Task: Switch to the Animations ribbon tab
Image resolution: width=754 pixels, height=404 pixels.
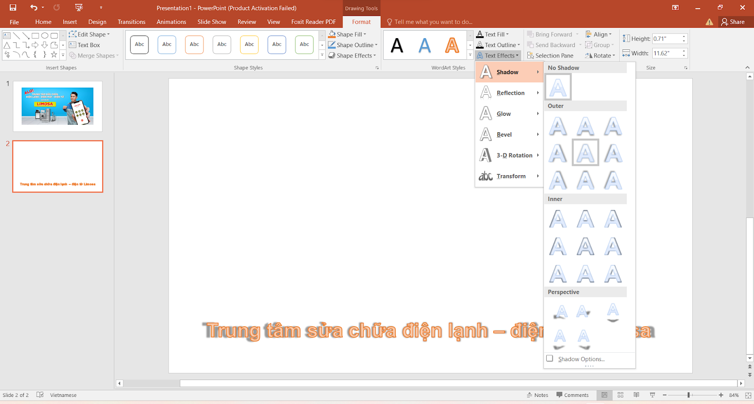Action: pyautogui.click(x=171, y=22)
